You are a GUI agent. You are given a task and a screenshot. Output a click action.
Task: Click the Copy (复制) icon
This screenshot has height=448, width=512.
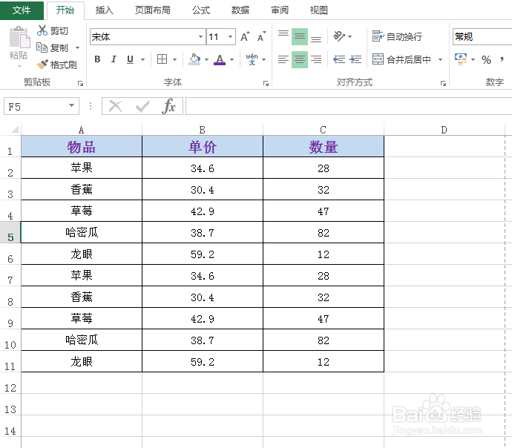(42, 47)
